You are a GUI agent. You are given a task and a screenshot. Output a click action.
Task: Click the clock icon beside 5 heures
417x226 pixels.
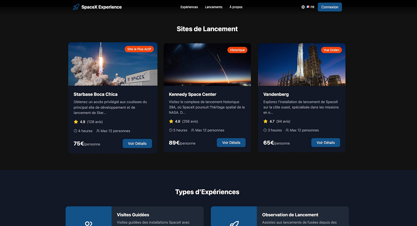coord(171,130)
